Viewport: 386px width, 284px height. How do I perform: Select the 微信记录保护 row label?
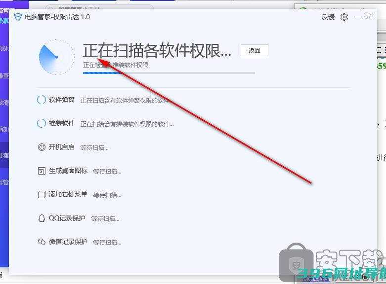pyautogui.click(x=68, y=242)
